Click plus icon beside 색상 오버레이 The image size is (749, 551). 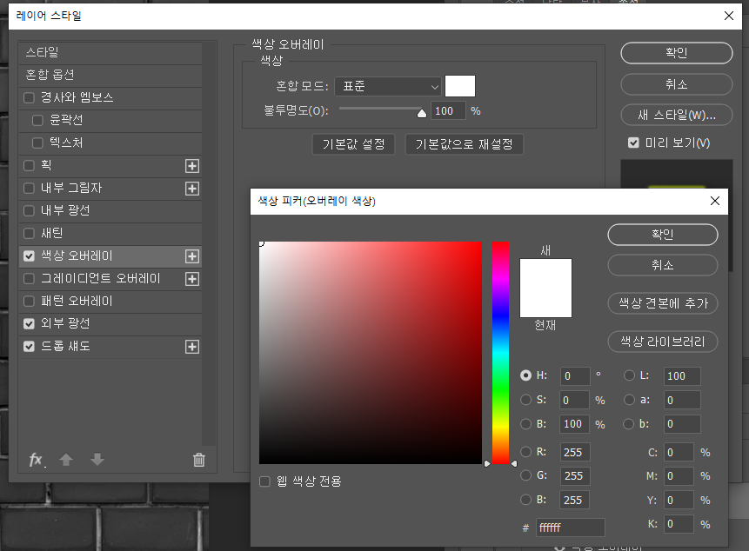coord(192,256)
